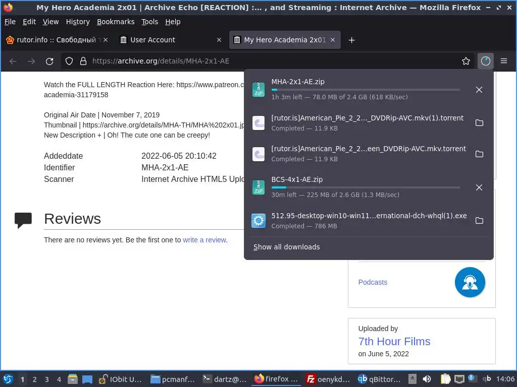
Task: Open containing folder for DVDRip-AVC.mkv.torrent without (1)
Action: (479, 154)
